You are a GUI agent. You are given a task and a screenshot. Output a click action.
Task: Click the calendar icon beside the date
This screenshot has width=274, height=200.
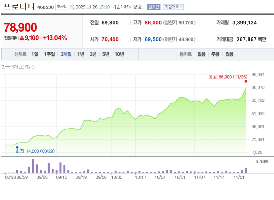click(x=72, y=7)
